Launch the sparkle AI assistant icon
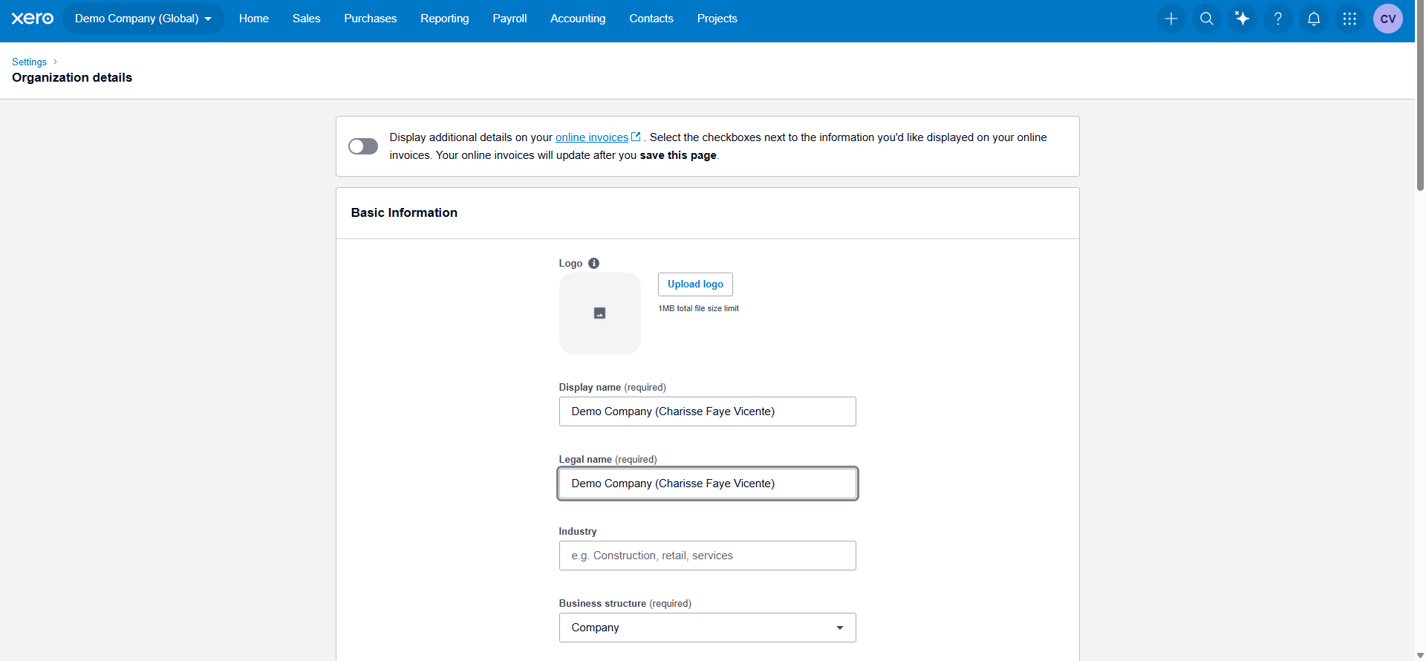 coord(1243,19)
